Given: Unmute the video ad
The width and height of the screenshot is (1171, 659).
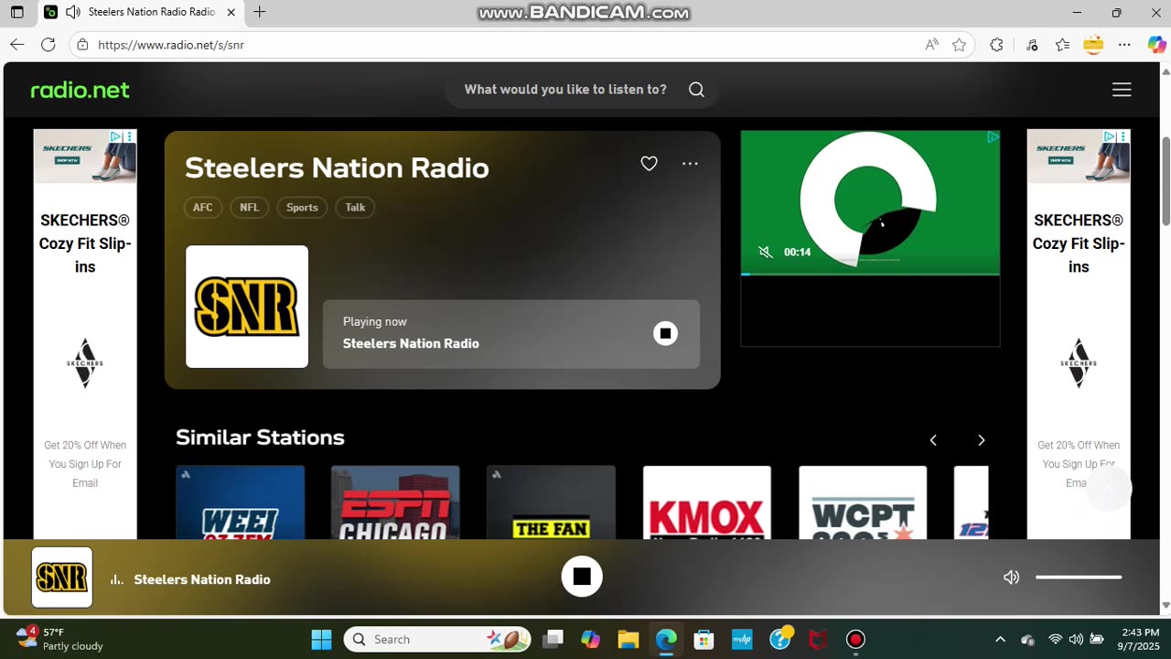Looking at the screenshot, I should pos(765,252).
